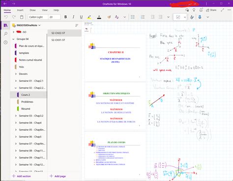Open the more options ellipsis
This screenshot has height=181, width=233.
(229, 10)
